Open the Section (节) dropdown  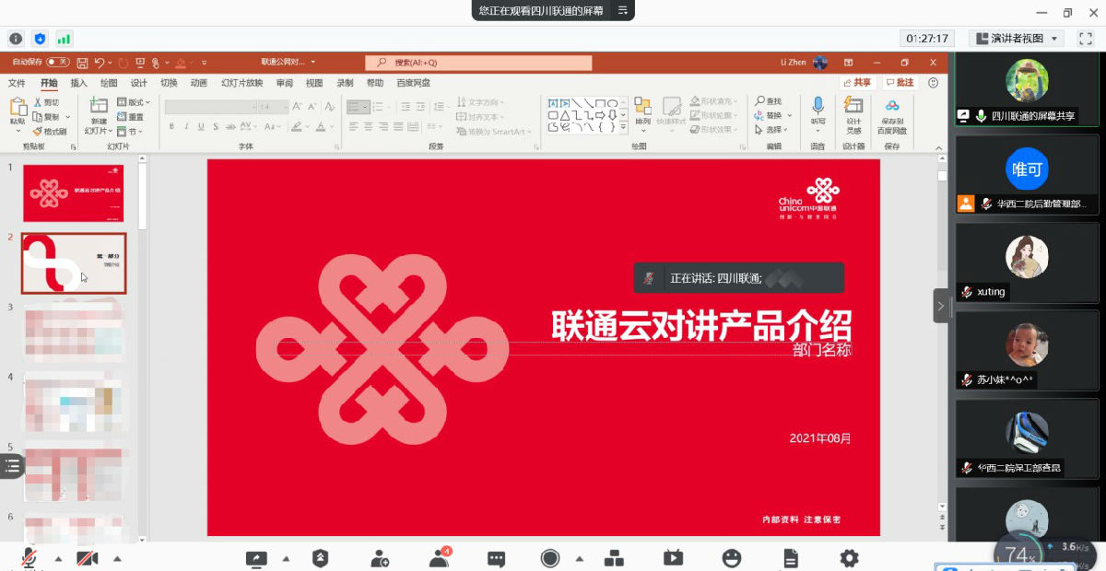[129, 132]
